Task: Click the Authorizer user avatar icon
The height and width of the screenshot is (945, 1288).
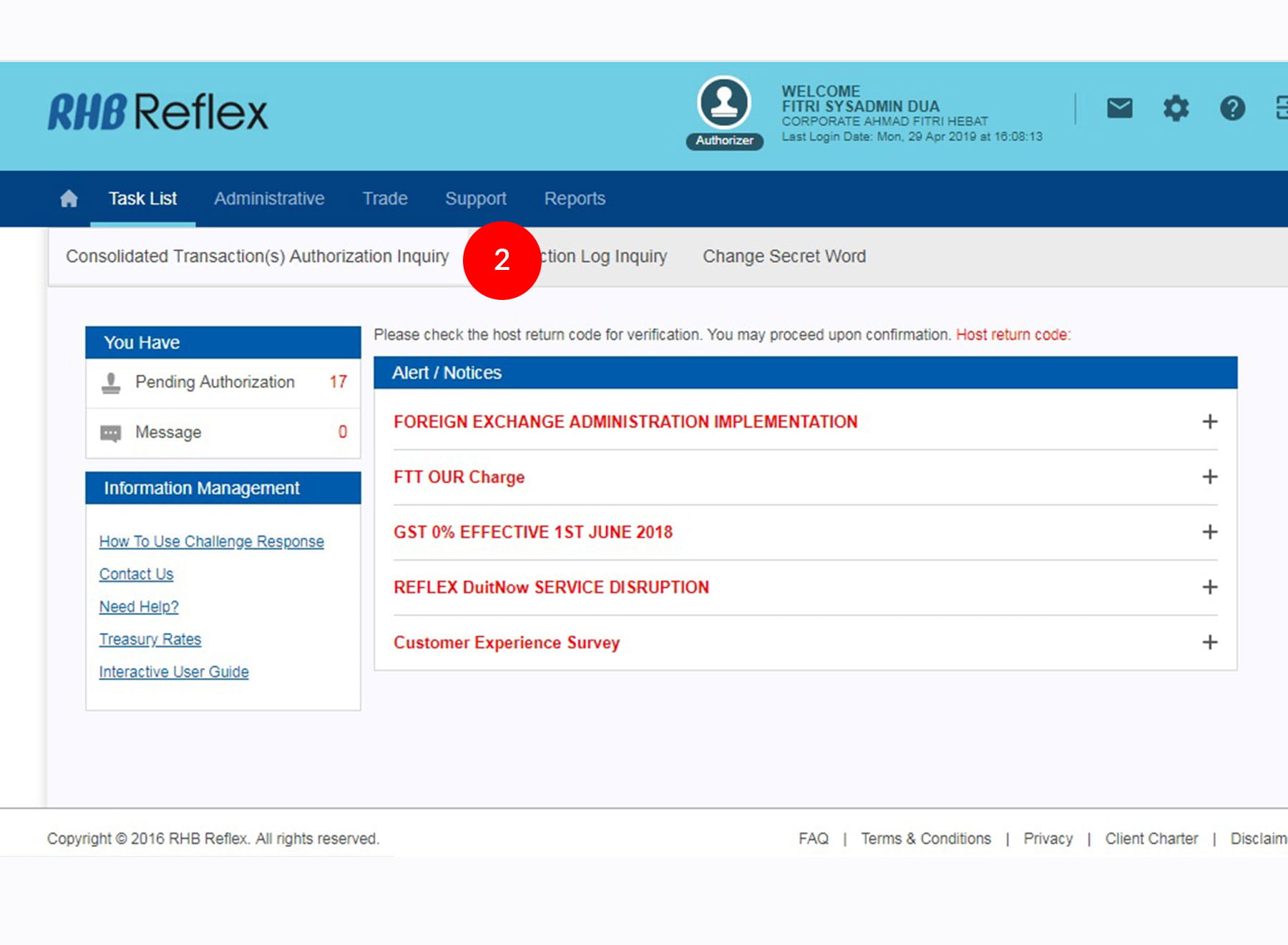Action: (x=724, y=103)
